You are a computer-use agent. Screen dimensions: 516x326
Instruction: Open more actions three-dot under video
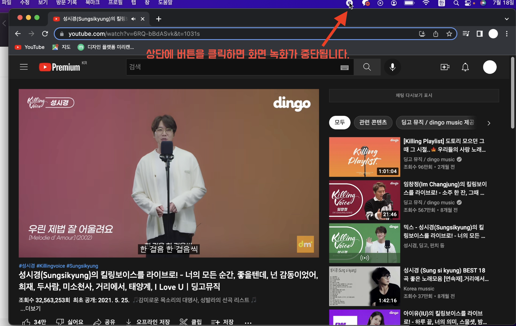(x=248, y=322)
